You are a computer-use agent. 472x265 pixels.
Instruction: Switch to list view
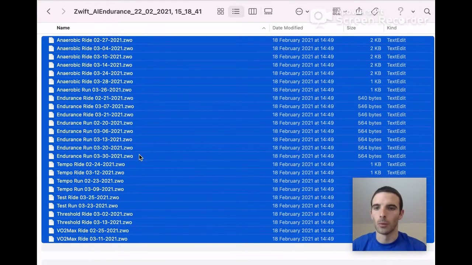pos(236,11)
